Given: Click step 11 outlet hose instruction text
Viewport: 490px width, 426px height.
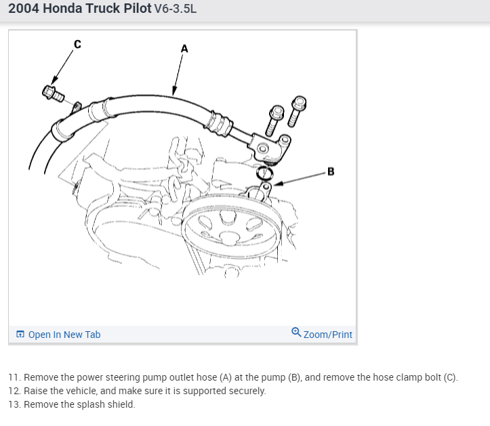Looking at the screenshot, I should (233, 377).
